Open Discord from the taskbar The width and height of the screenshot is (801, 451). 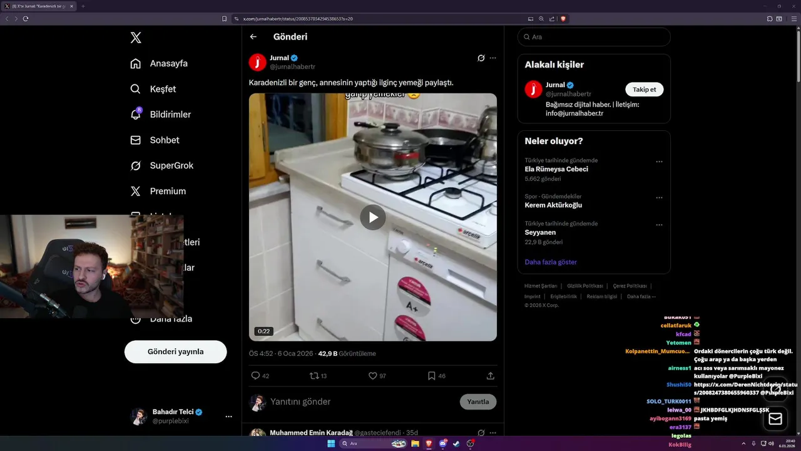tap(443, 443)
